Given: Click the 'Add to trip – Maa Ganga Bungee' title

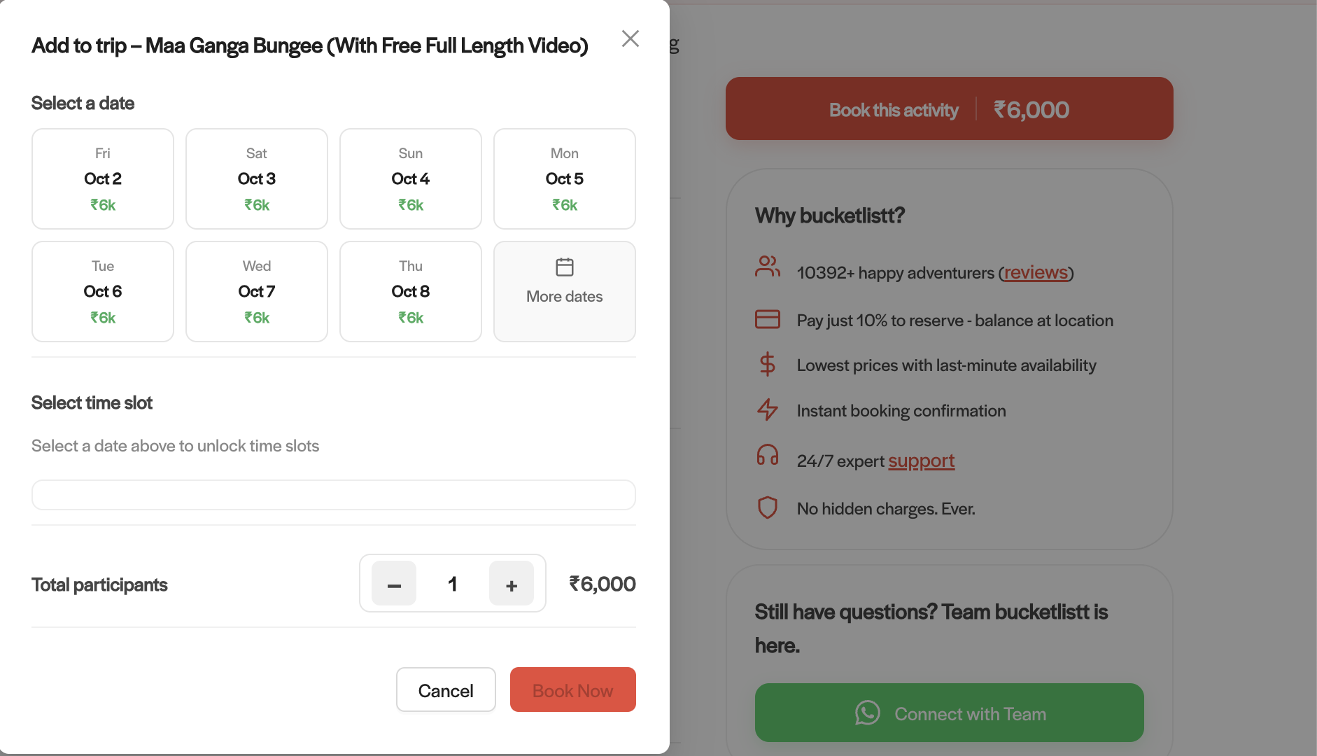Looking at the screenshot, I should [310, 45].
